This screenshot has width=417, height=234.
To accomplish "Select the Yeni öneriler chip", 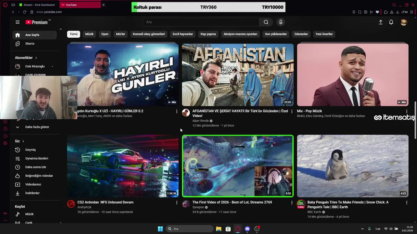I will [324, 34].
